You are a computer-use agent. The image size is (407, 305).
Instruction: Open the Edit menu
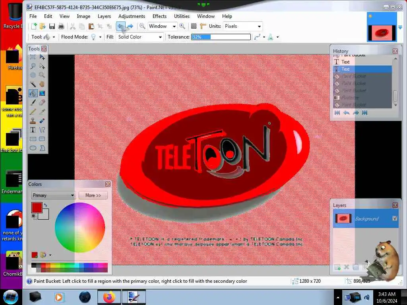(x=48, y=16)
